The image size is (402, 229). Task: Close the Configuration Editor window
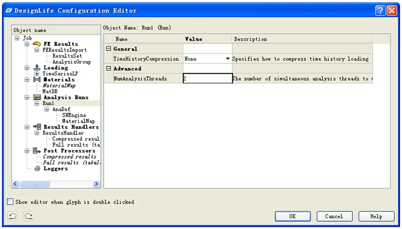click(392, 11)
